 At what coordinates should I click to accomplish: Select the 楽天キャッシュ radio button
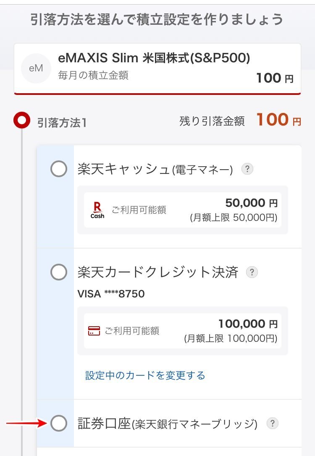(59, 169)
